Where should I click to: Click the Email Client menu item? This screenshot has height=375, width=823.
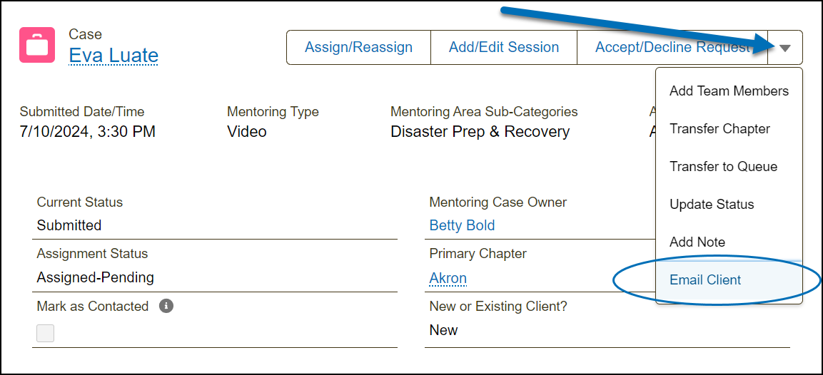pyautogui.click(x=705, y=280)
